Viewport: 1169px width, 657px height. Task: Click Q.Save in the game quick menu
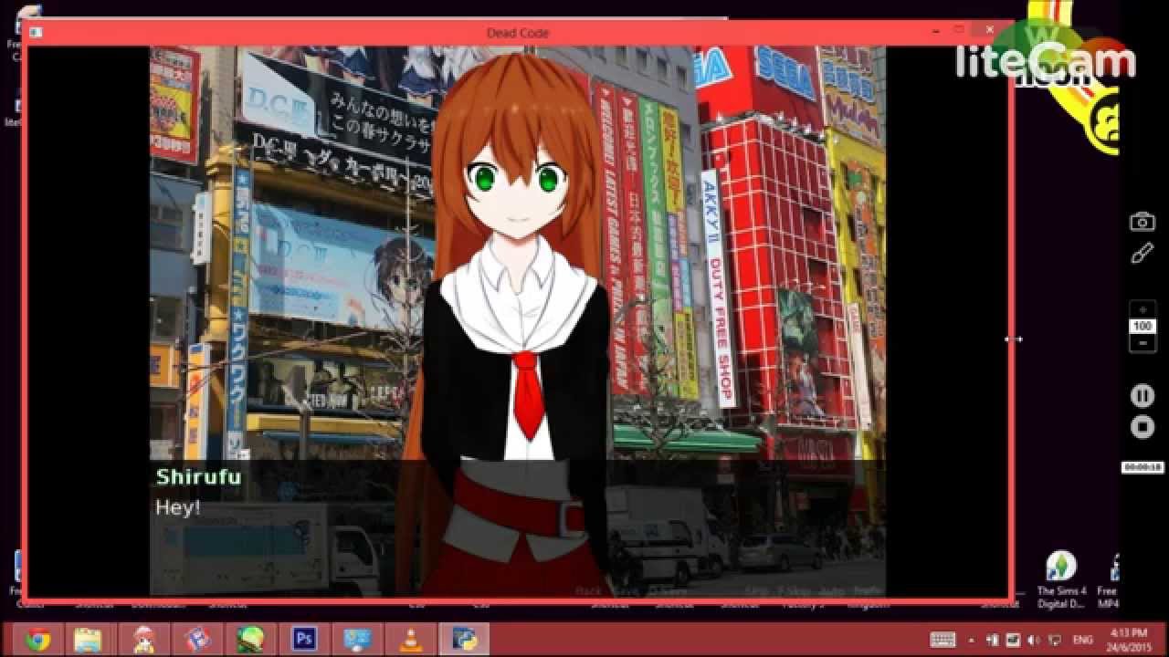[x=667, y=591]
